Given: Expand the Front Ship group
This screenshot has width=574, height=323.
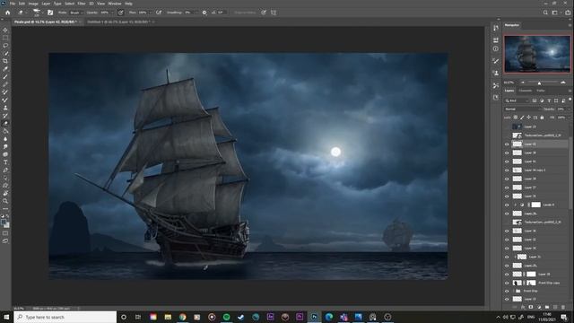Looking at the screenshot, I should coord(513,292).
